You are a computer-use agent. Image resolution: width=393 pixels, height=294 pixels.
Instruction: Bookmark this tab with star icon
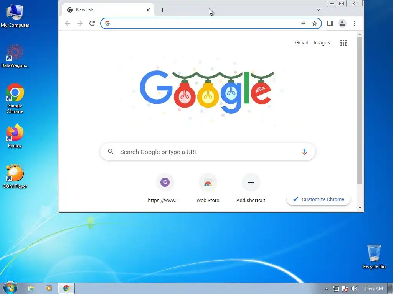point(315,23)
